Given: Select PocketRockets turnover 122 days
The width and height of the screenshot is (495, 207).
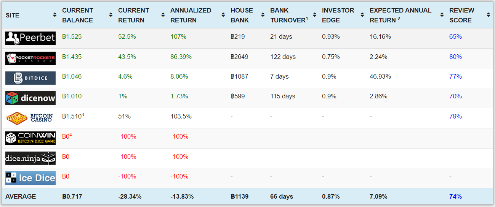Looking at the screenshot, I should [x=283, y=57].
